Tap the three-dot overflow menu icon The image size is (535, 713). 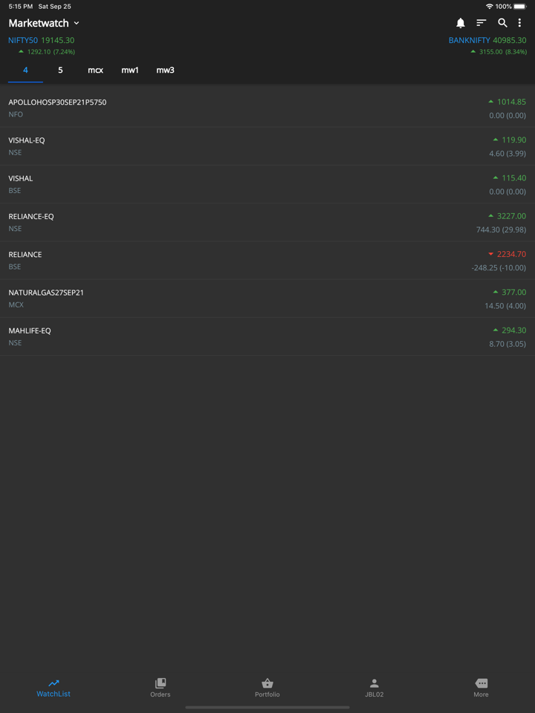point(520,23)
